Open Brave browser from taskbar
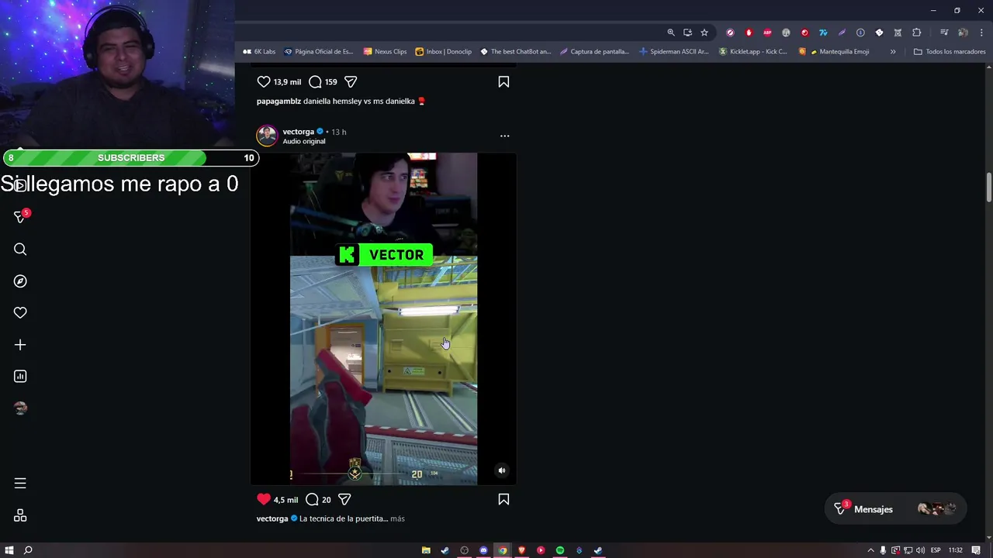The width and height of the screenshot is (993, 558). [521, 550]
